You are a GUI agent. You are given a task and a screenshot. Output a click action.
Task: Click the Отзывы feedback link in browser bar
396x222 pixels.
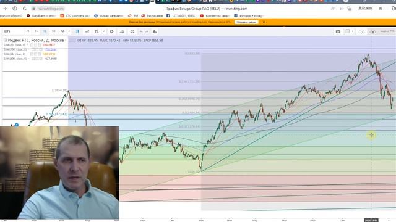(x=365, y=8)
